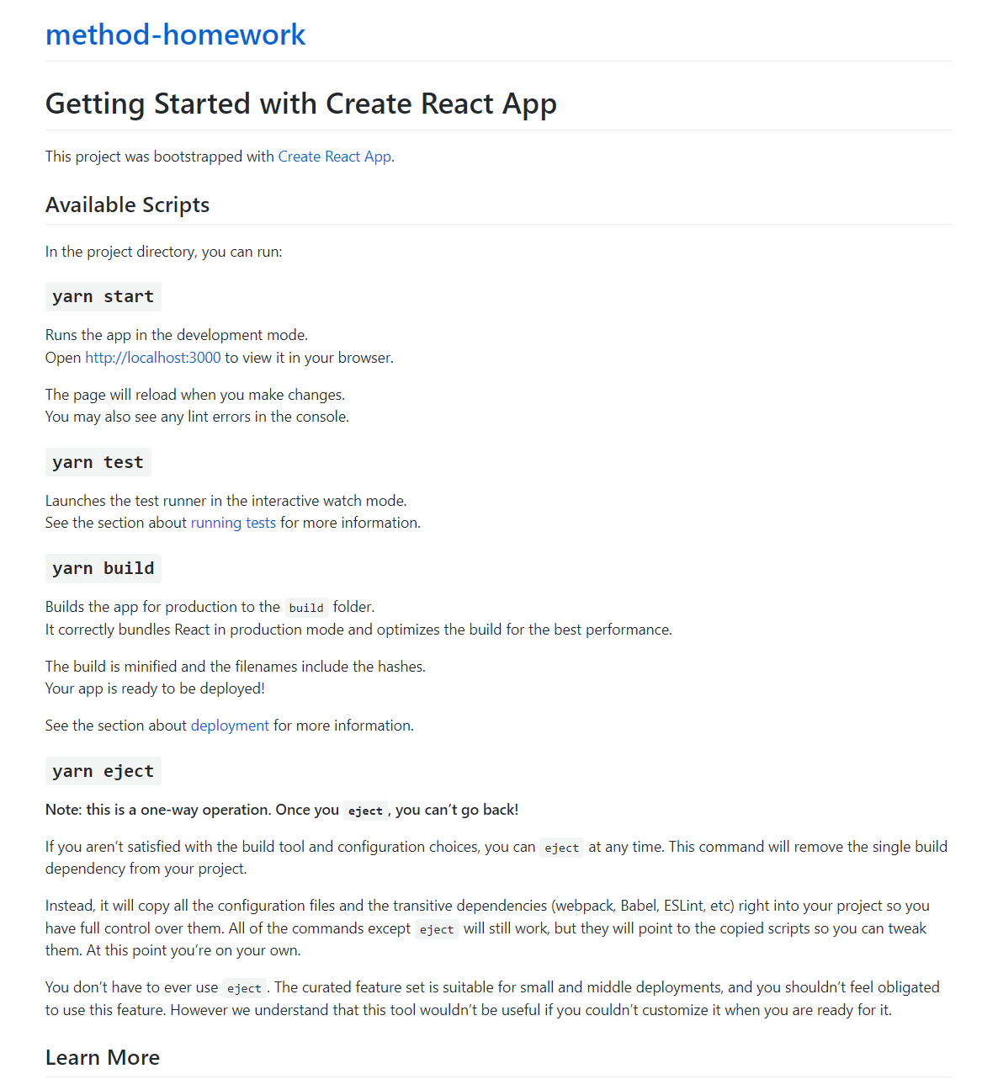Click the Getting Started with Create React App heading
Image resolution: width=982 pixels, height=1090 pixels.
pos(300,104)
